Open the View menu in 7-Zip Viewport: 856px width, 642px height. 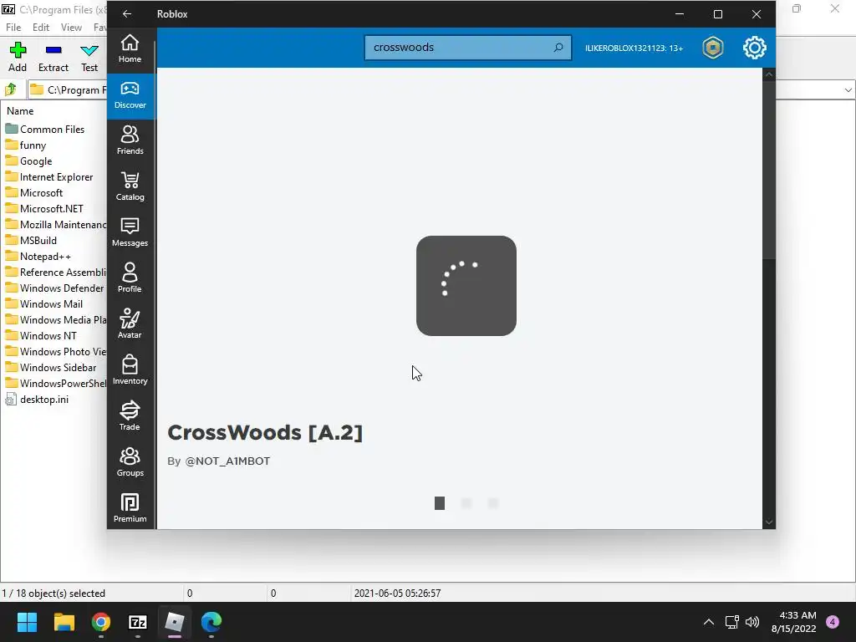pos(71,28)
